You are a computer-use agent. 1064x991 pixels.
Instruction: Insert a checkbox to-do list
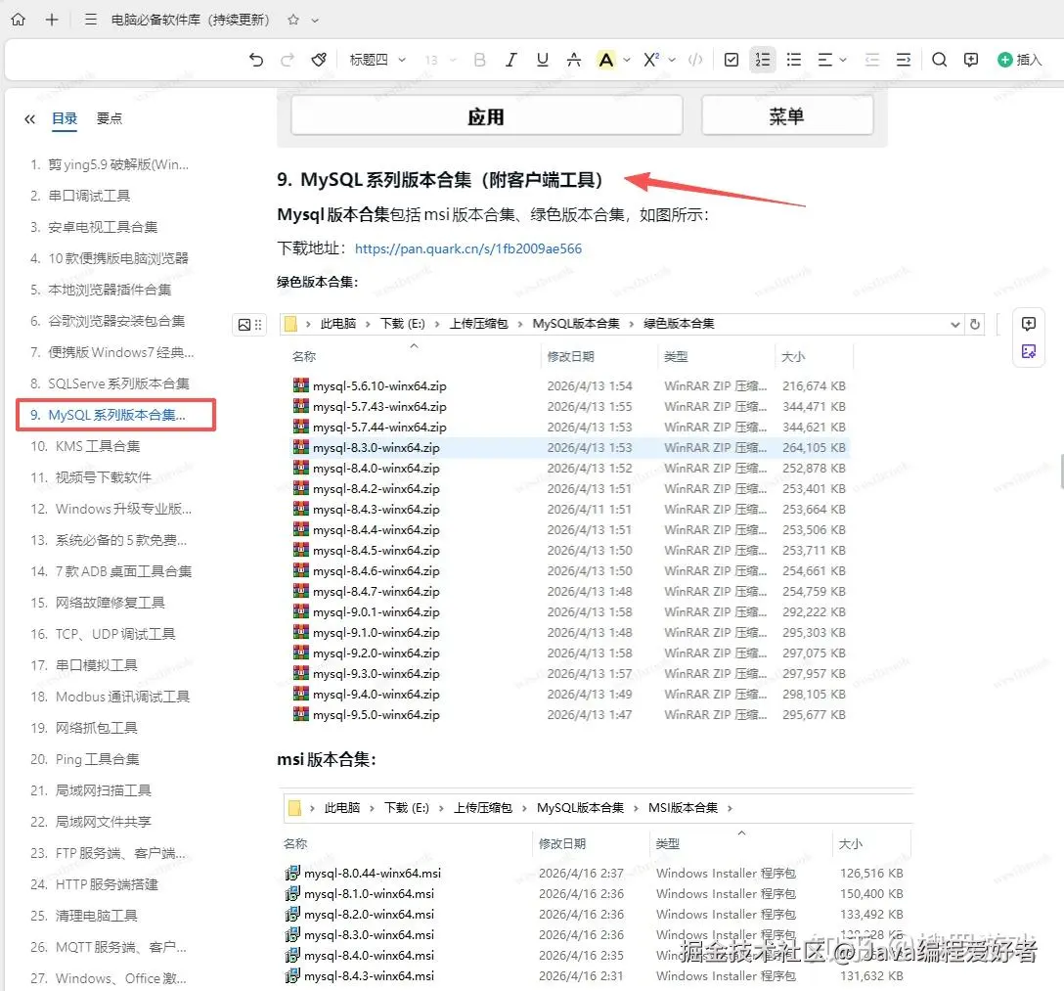pyautogui.click(x=731, y=60)
